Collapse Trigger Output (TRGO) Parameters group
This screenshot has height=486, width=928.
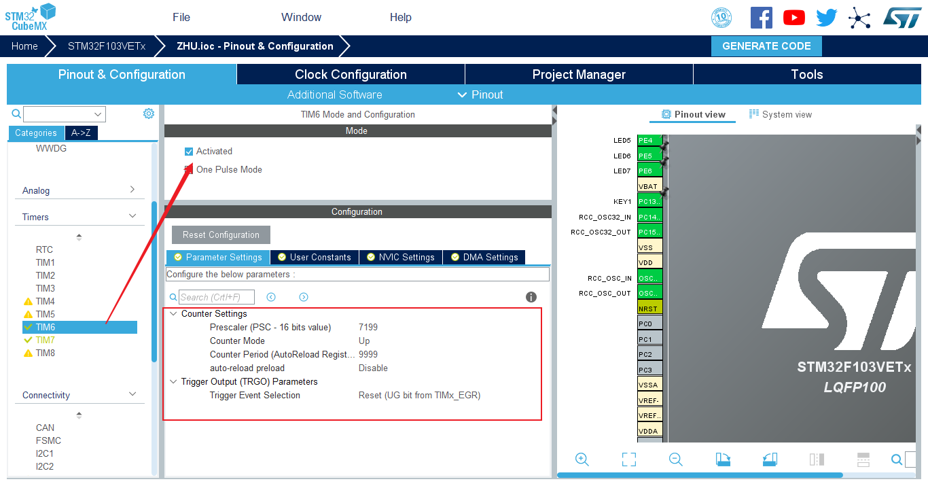[x=173, y=382]
